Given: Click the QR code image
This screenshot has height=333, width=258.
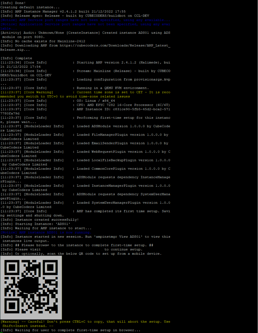Looking at the screenshot, I should tap(31, 287).
